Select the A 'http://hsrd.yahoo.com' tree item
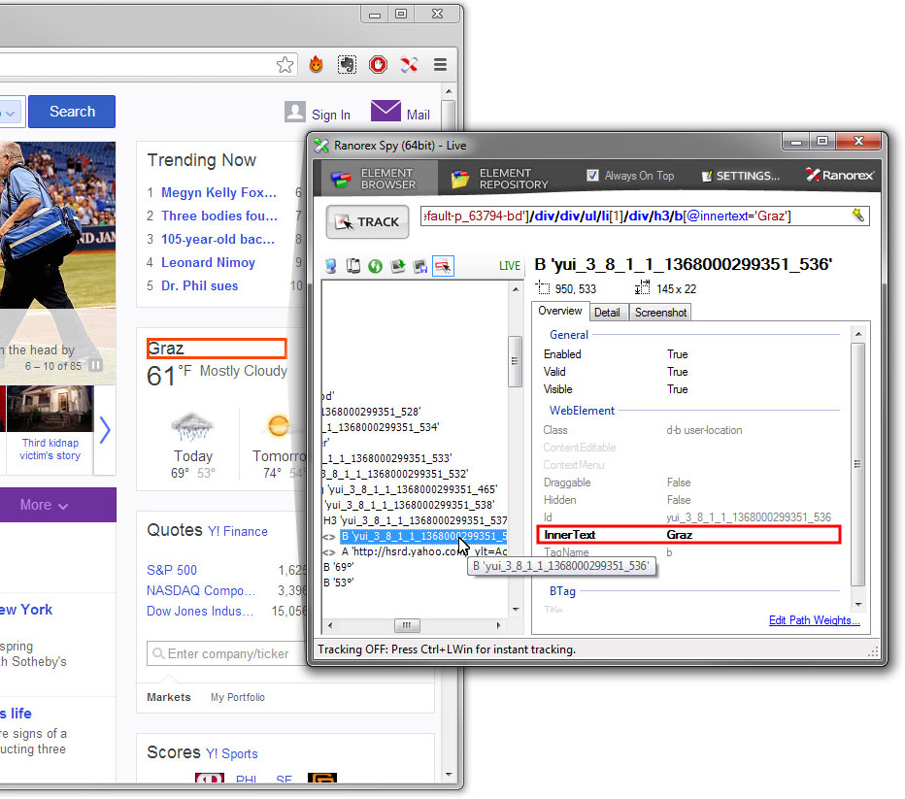This screenshot has width=905, height=799. click(423, 551)
